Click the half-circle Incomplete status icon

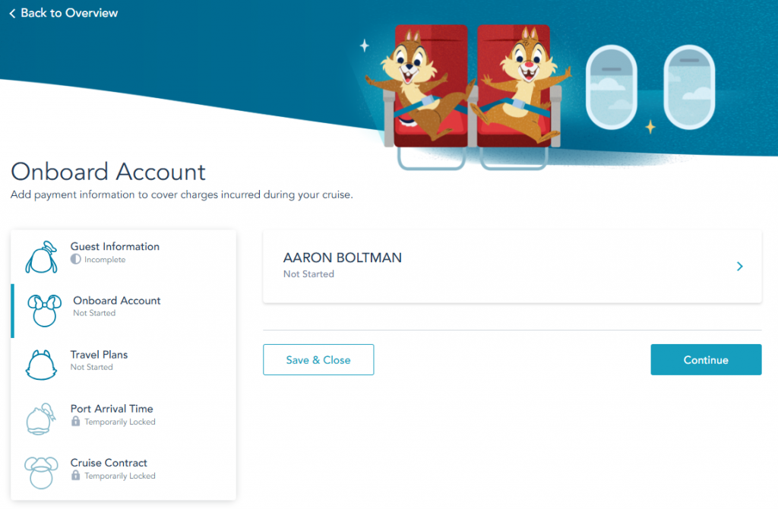click(75, 260)
